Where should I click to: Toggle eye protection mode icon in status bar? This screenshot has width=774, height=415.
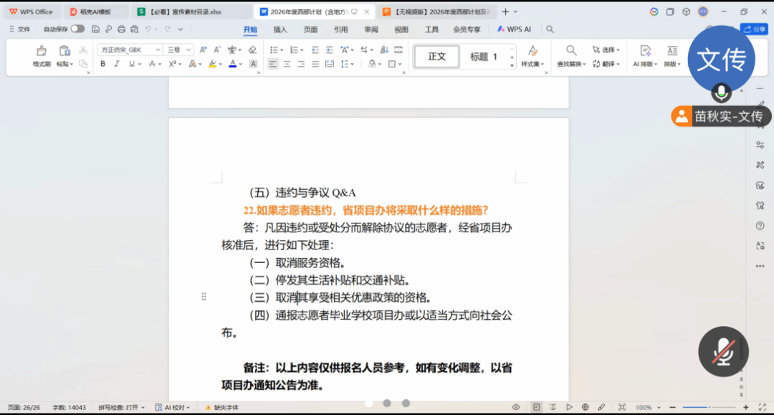tap(515, 407)
